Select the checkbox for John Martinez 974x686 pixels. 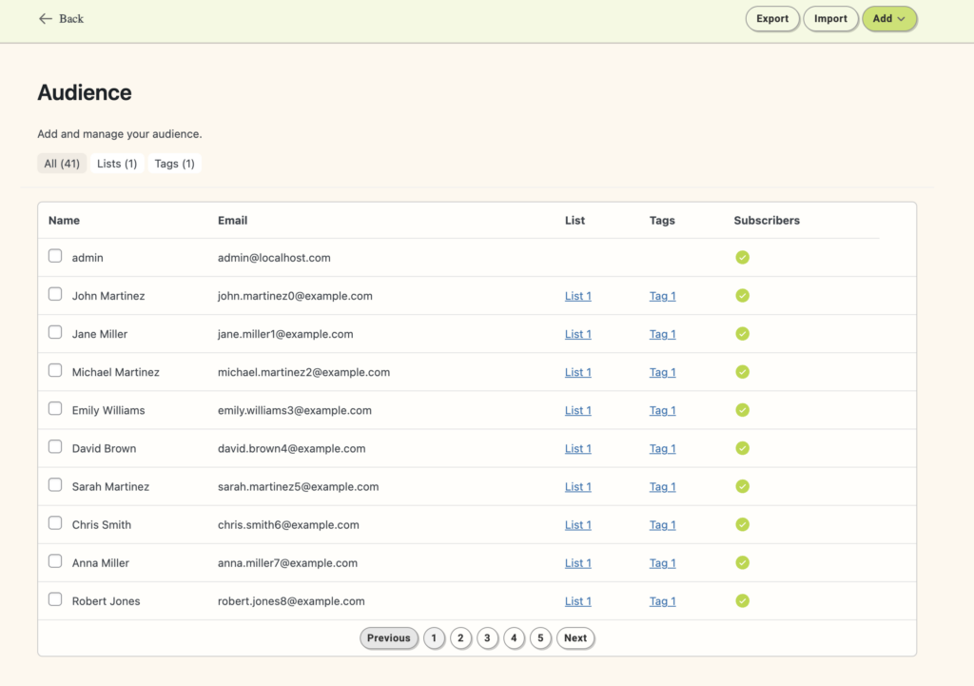[54, 294]
